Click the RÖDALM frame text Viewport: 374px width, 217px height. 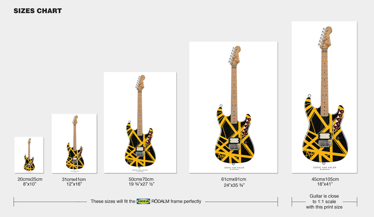coord(176,201)
